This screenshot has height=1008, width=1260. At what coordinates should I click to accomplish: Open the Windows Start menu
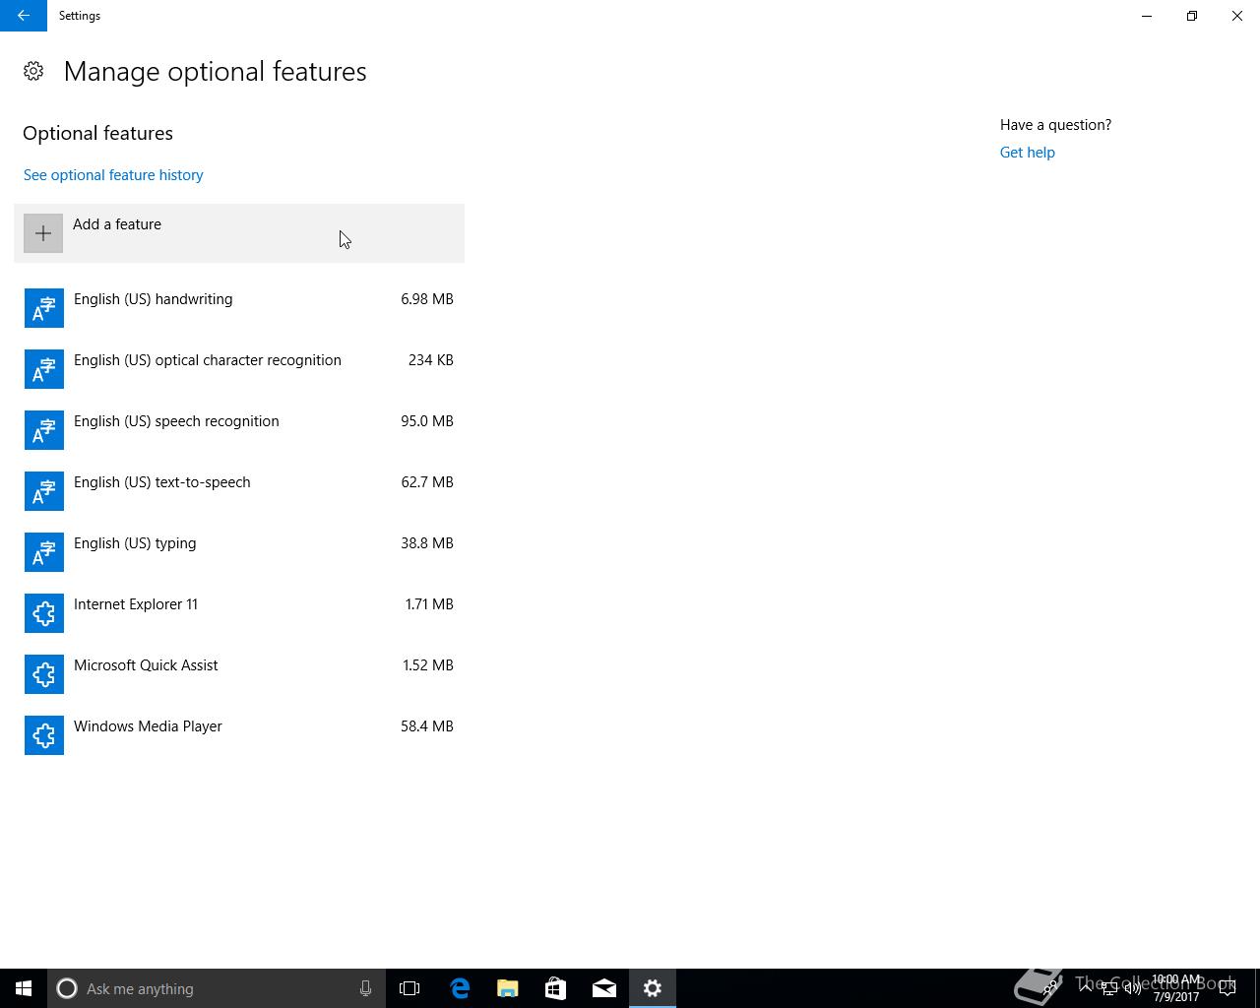(x=24, y=988)
